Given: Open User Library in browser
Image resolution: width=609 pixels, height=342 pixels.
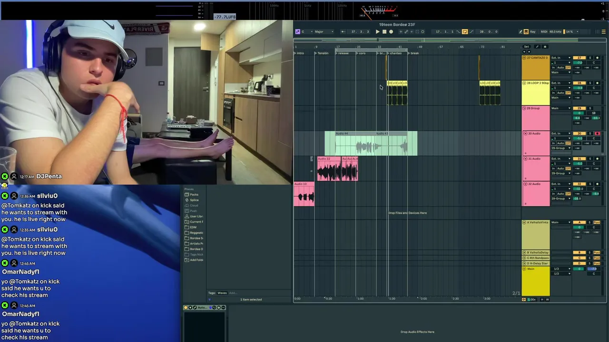Looking at the screenshot, I should pyautogui.click(x=194, y=216).
